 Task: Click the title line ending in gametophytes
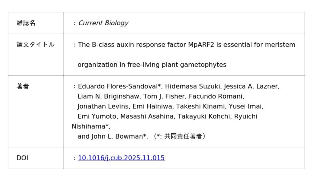152,65
